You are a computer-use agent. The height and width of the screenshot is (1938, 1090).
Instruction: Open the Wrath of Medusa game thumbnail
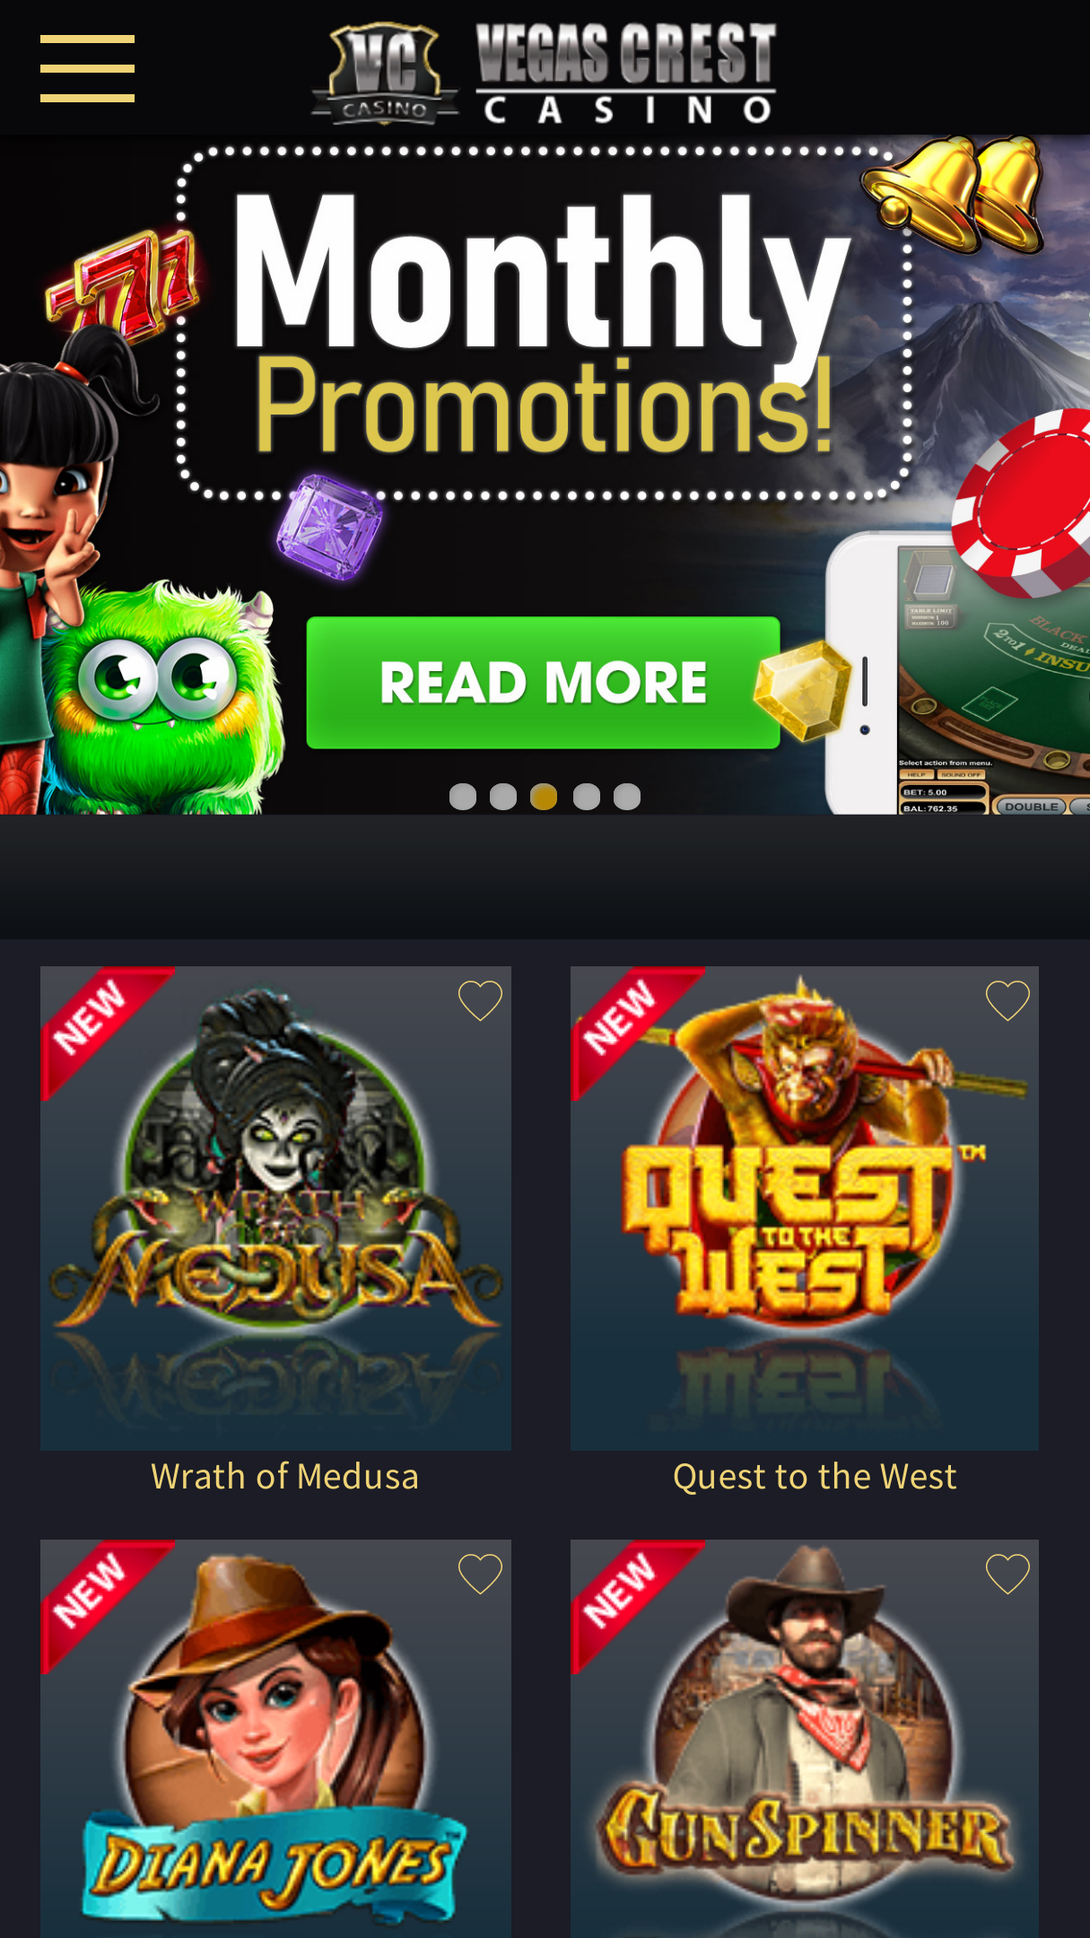coord(275,1208)
